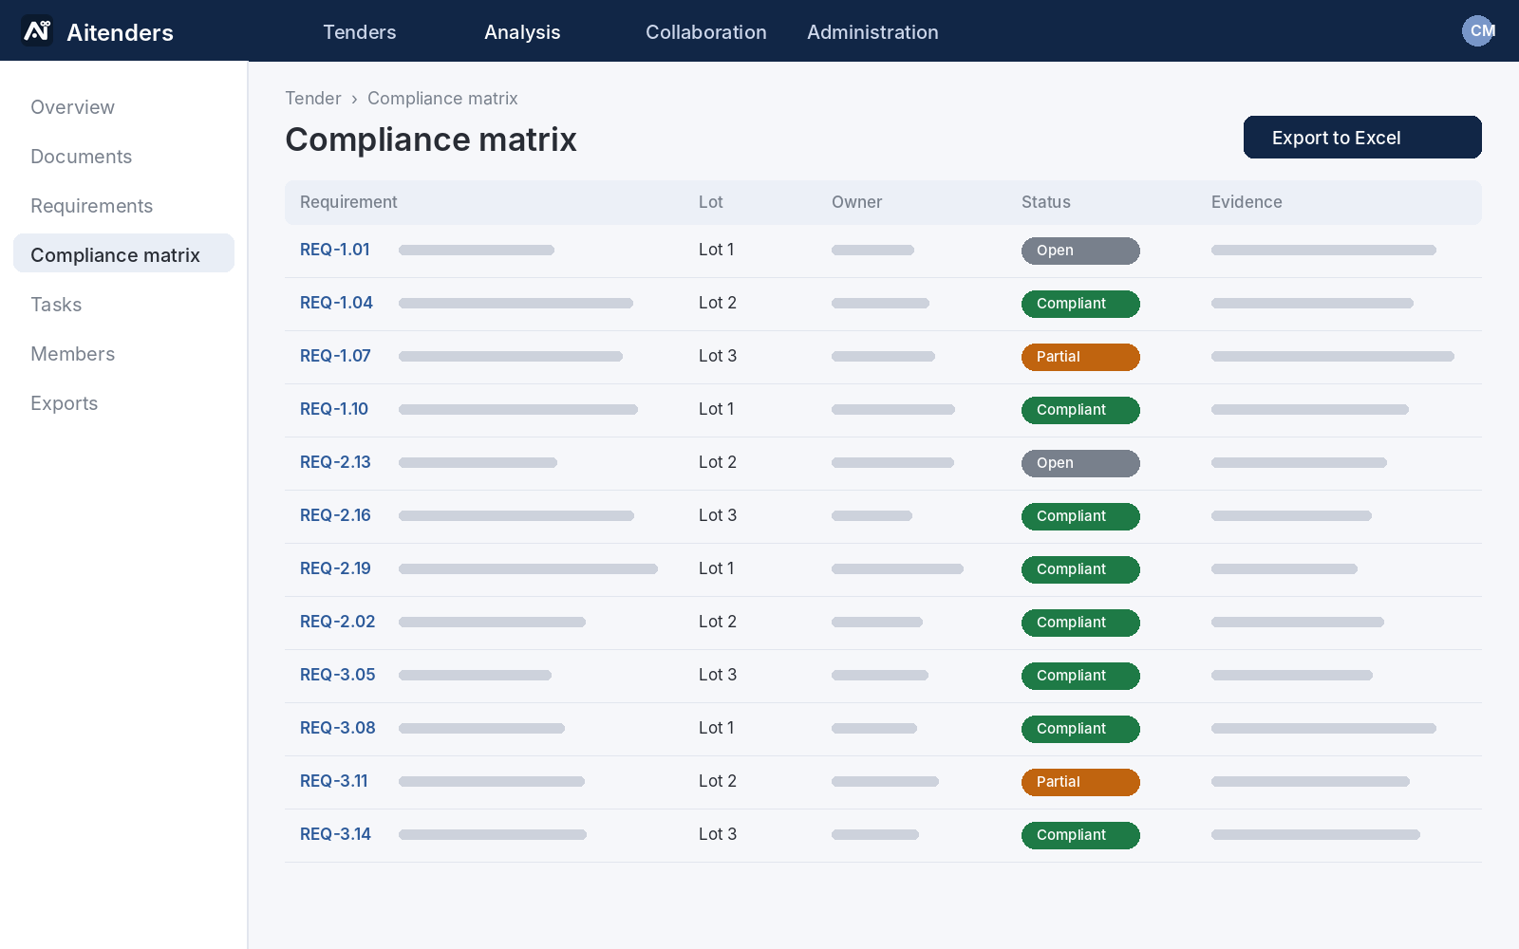
Task: View requirement REQ-2.19
Action: tap(335, 568)
